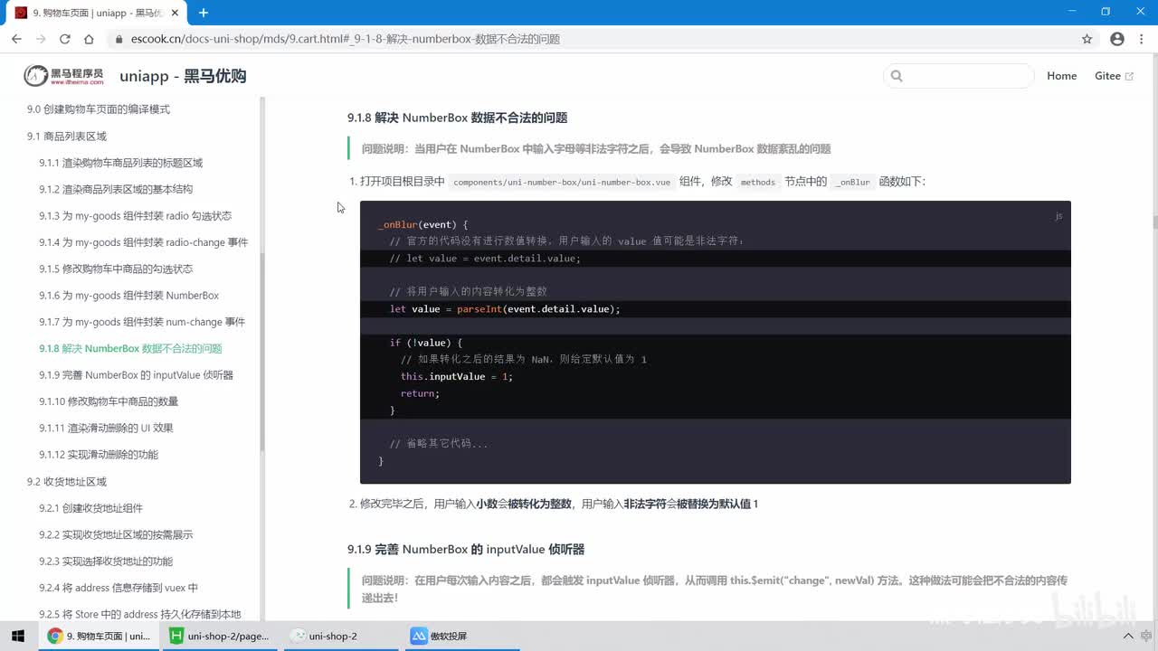The image size is (1158, 651).
Task: Go to 9.1.5 修改购物车中商品的勾选状态
Action: point(116,269)
